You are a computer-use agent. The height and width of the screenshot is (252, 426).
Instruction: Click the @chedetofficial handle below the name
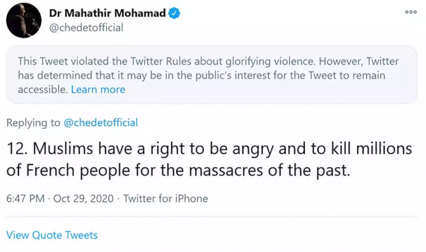87,27
